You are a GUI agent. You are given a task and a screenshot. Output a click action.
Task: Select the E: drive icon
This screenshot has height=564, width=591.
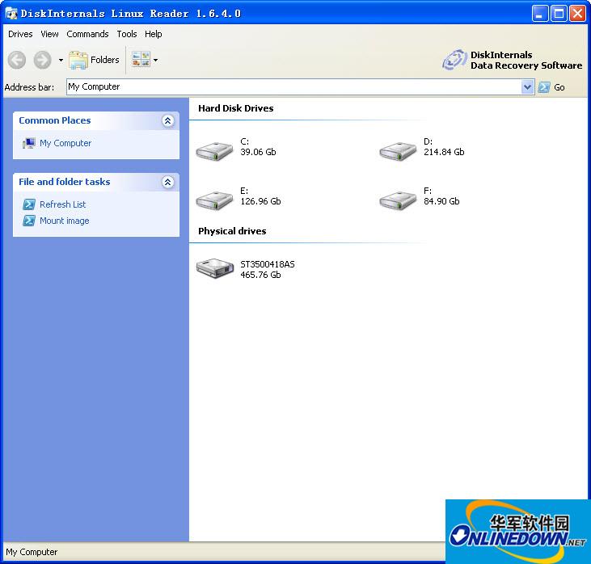click(x=214, y=200)
